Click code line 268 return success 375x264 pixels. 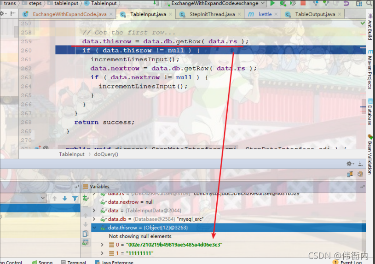(x=104, y=122)
